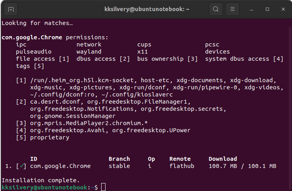Click 'com.google.Chrome' in the table row
This screenshot has height=191, width=292.
(x=60, y=166)
